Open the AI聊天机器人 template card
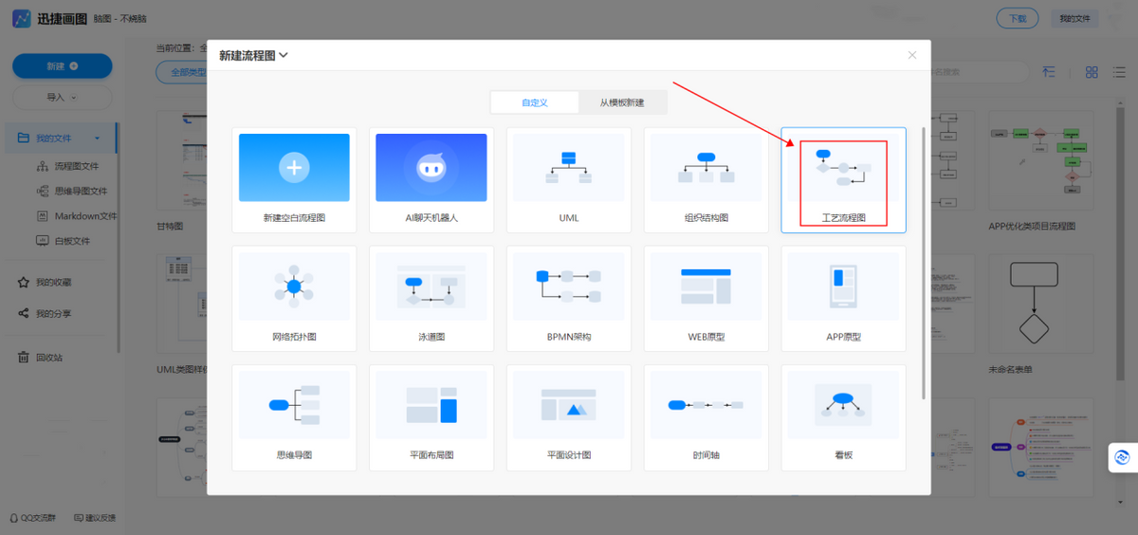This screenshot has width=1138, height=535. point(431,180)
